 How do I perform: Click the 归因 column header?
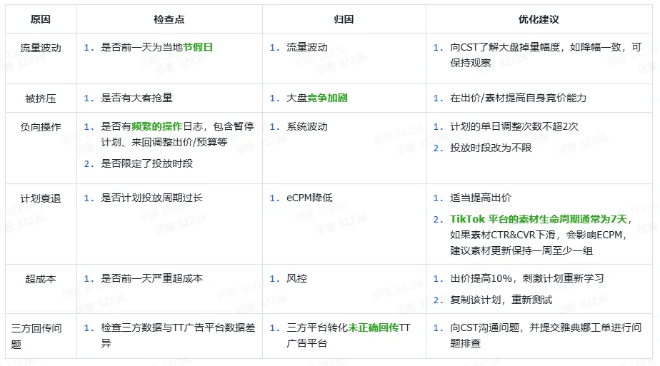344,19
